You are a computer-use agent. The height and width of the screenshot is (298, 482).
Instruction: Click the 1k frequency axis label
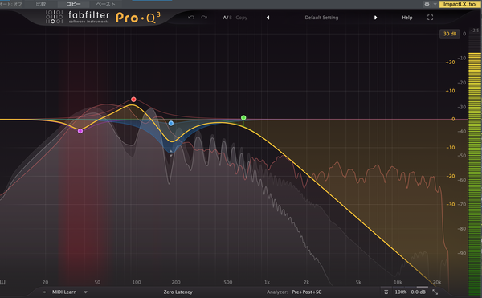(267, 282)
